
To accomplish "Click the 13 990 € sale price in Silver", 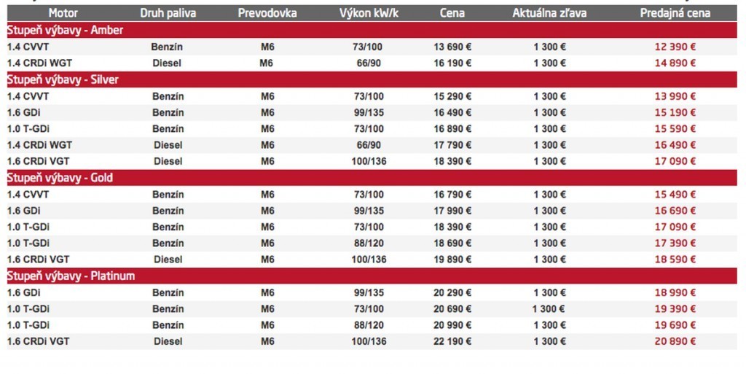I will (x=675, y=96).
